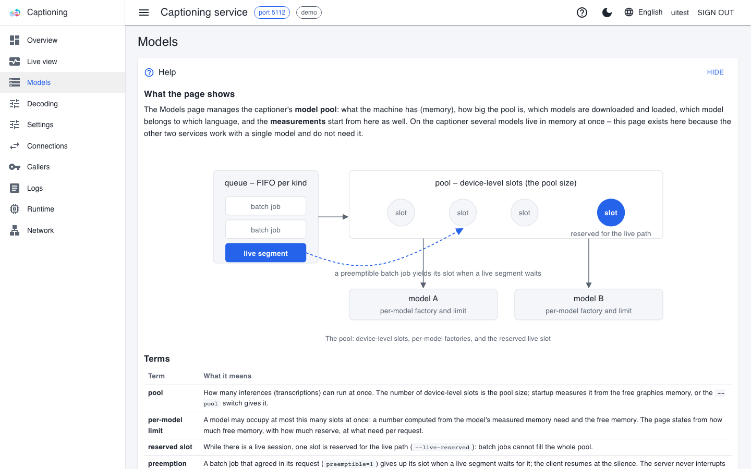751x469 pixels.
Task: Go to the Logs page
Action: click(x=63, y=188)
